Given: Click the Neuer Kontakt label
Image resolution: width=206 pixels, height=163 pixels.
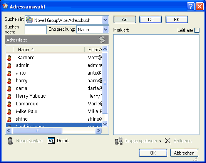Looking at the screenshot, I should click(30, 141).
